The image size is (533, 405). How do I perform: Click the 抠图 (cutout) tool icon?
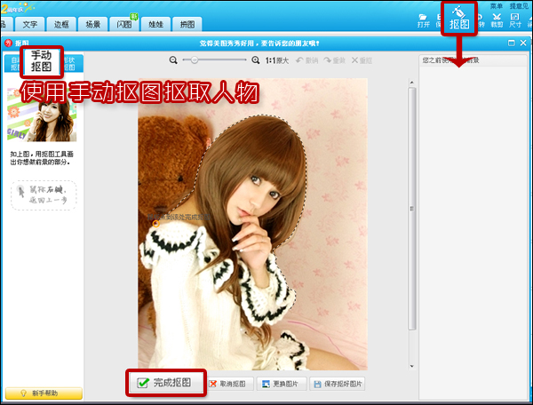pyautogui.click(x=458, y=18)
